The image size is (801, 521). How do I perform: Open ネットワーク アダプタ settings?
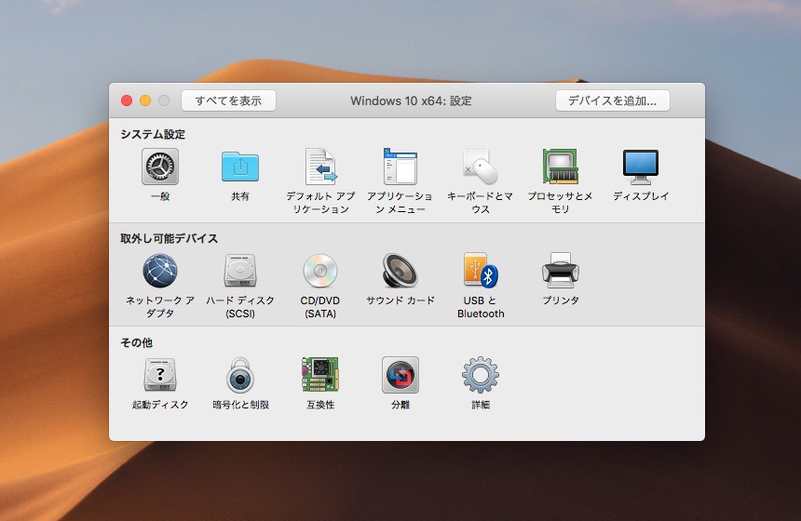(x=160, y=271)
